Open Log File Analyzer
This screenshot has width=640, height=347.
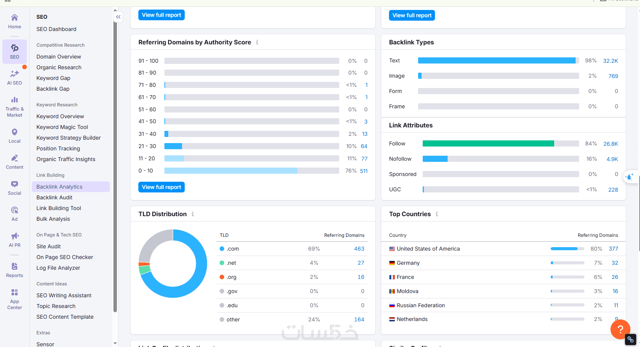58,268
